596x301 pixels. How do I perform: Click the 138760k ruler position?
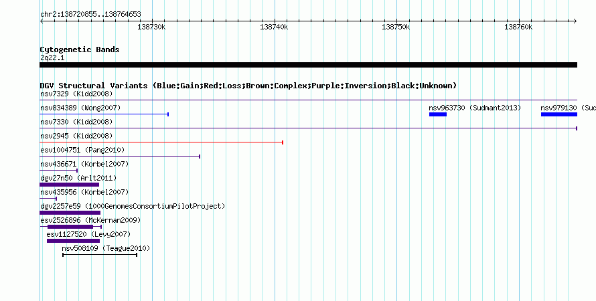click(x=518, y=27)
